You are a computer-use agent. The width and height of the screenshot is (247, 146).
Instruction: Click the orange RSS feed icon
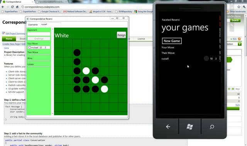(x=239, y=39)
